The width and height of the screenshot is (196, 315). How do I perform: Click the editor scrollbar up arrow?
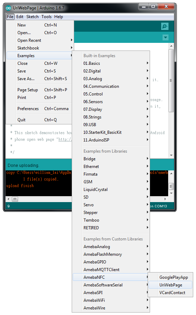[171, 46]
